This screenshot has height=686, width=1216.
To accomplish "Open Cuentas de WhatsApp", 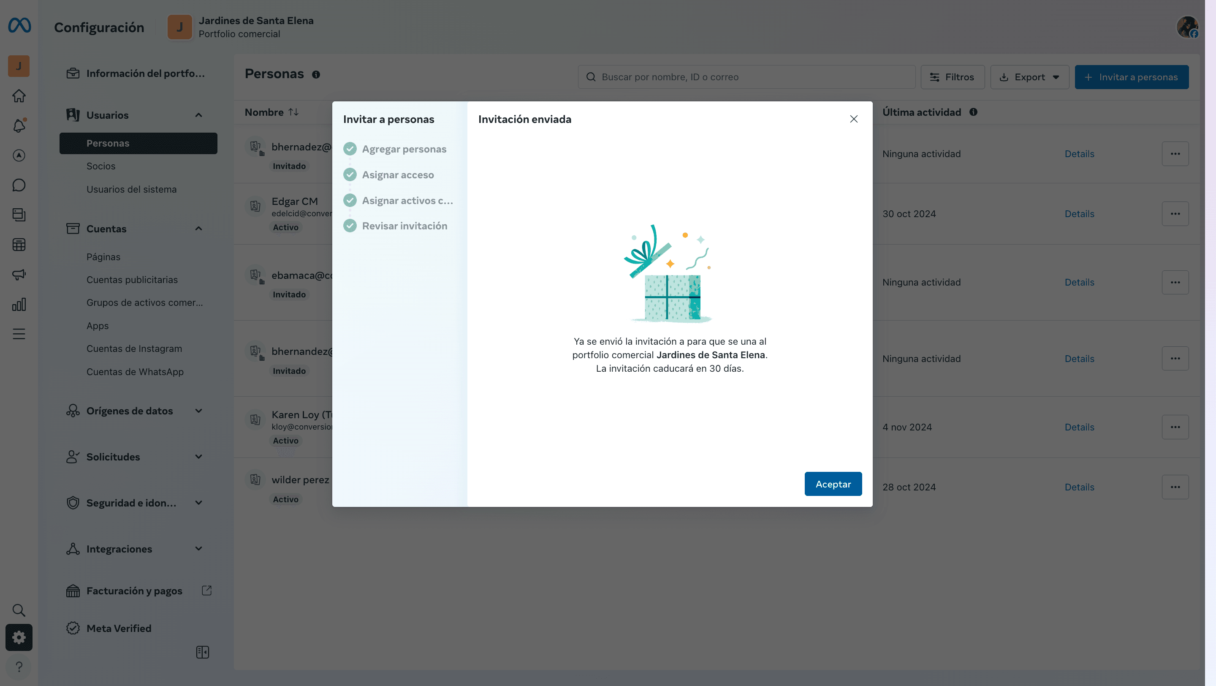I will click(135, 372).
